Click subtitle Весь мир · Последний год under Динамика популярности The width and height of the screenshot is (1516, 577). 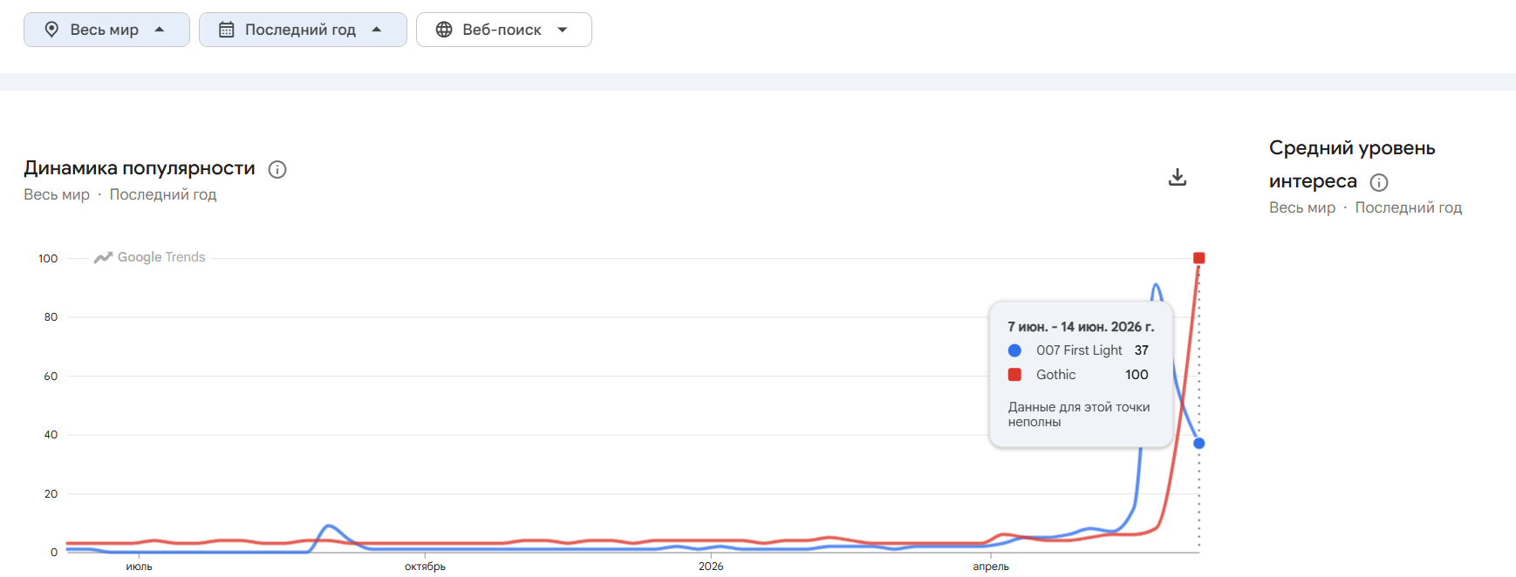(120, 194)
